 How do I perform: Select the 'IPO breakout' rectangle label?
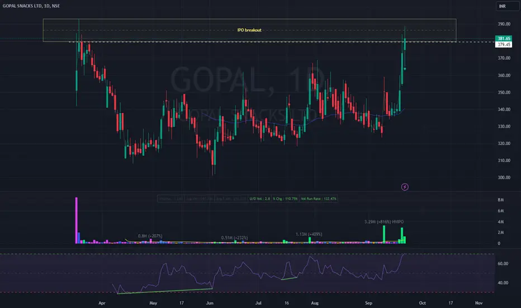(249, 30)
